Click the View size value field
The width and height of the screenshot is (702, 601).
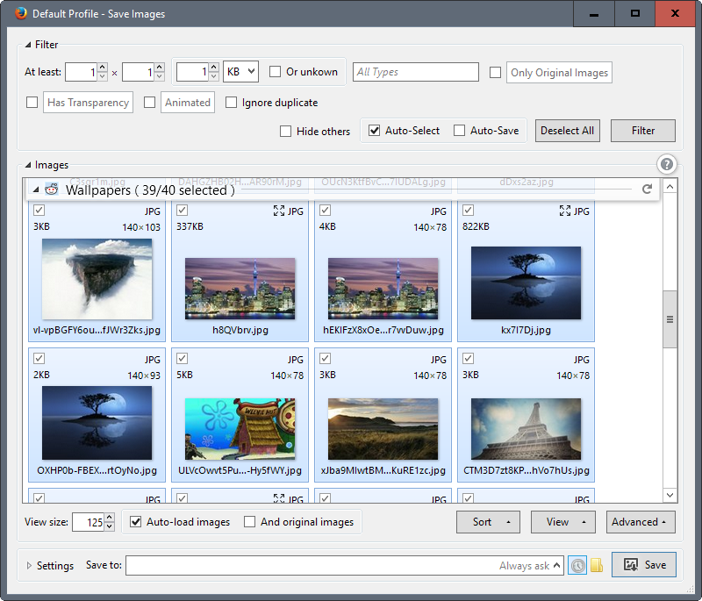(x=89, y=522)
